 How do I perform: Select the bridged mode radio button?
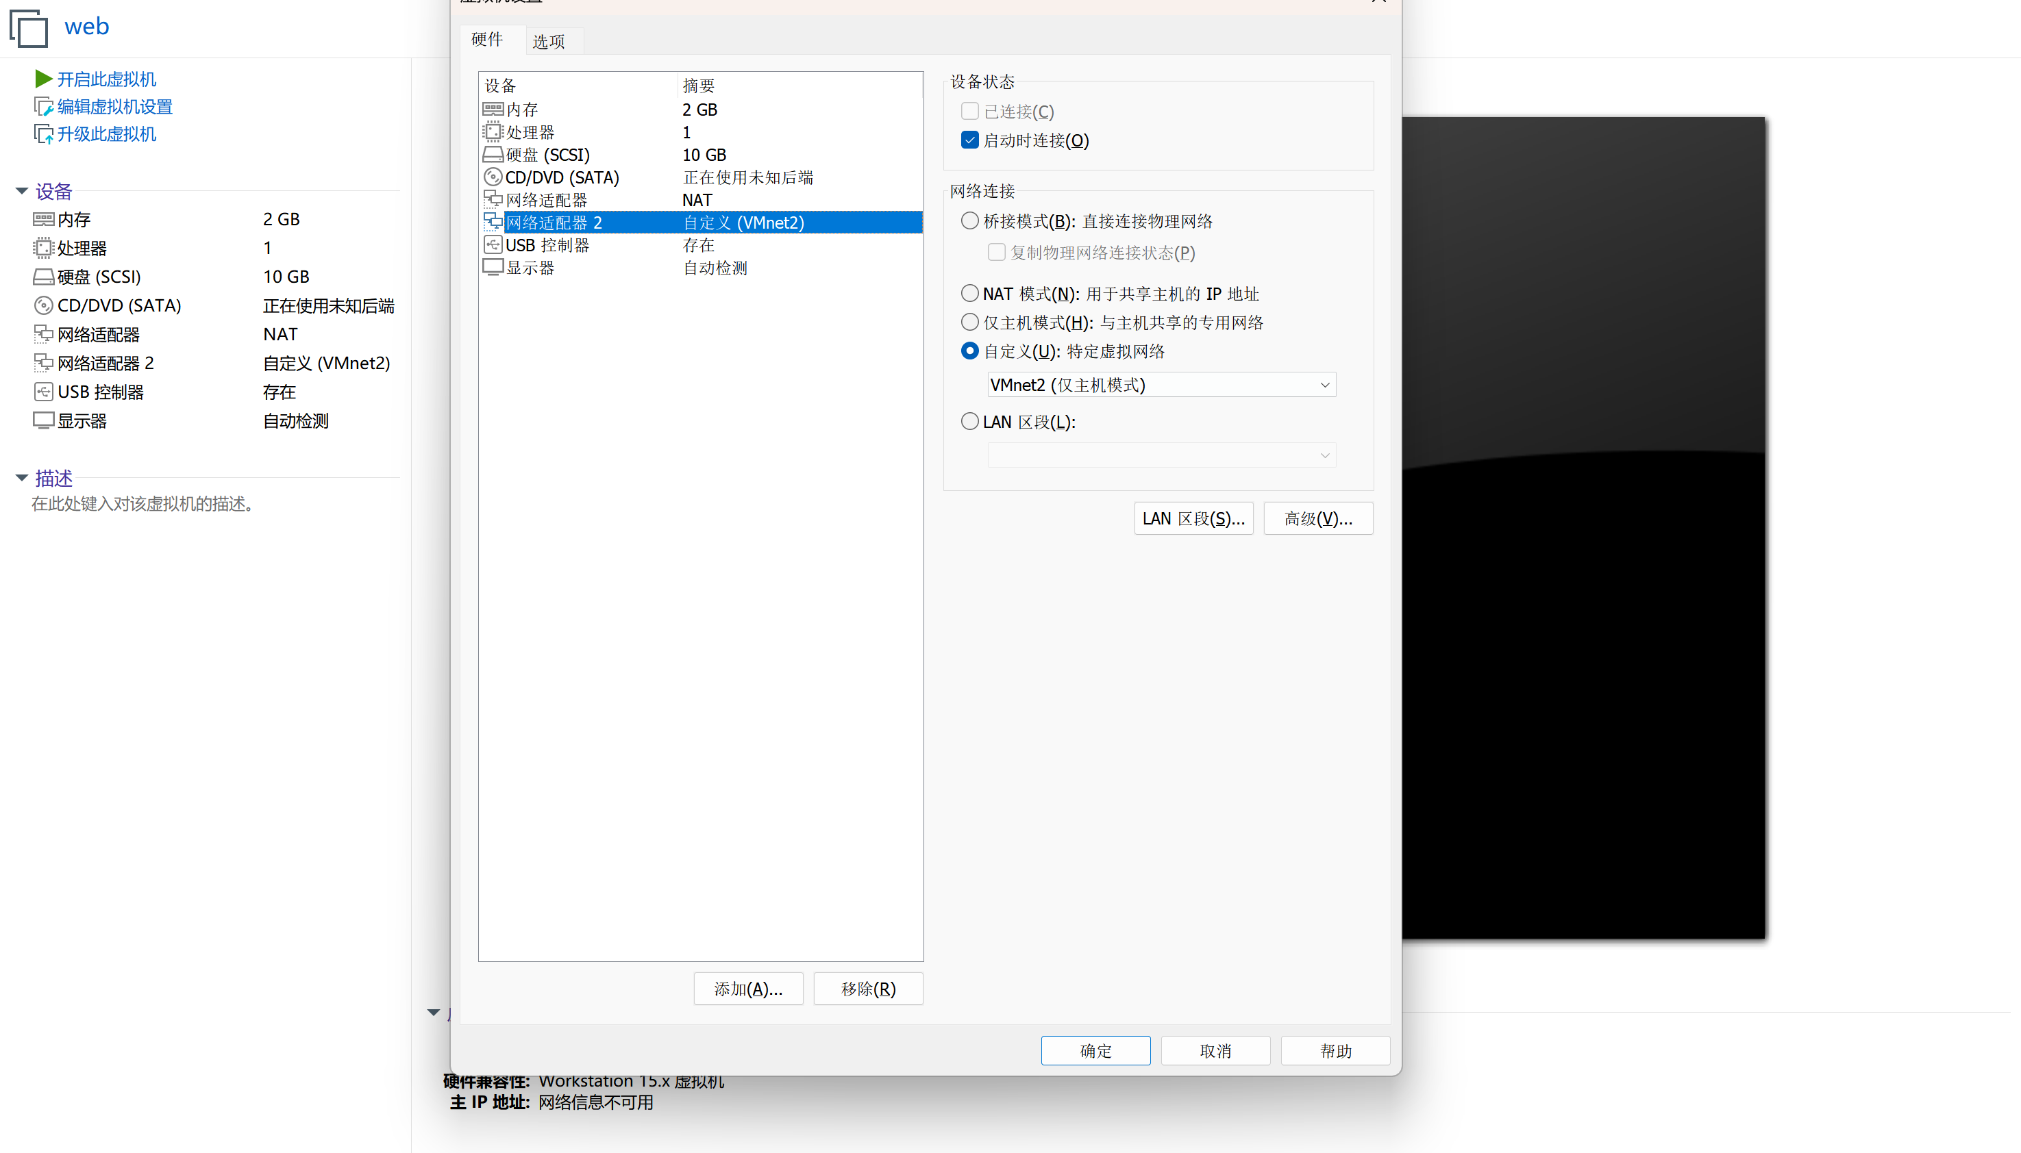coord(969,221)
